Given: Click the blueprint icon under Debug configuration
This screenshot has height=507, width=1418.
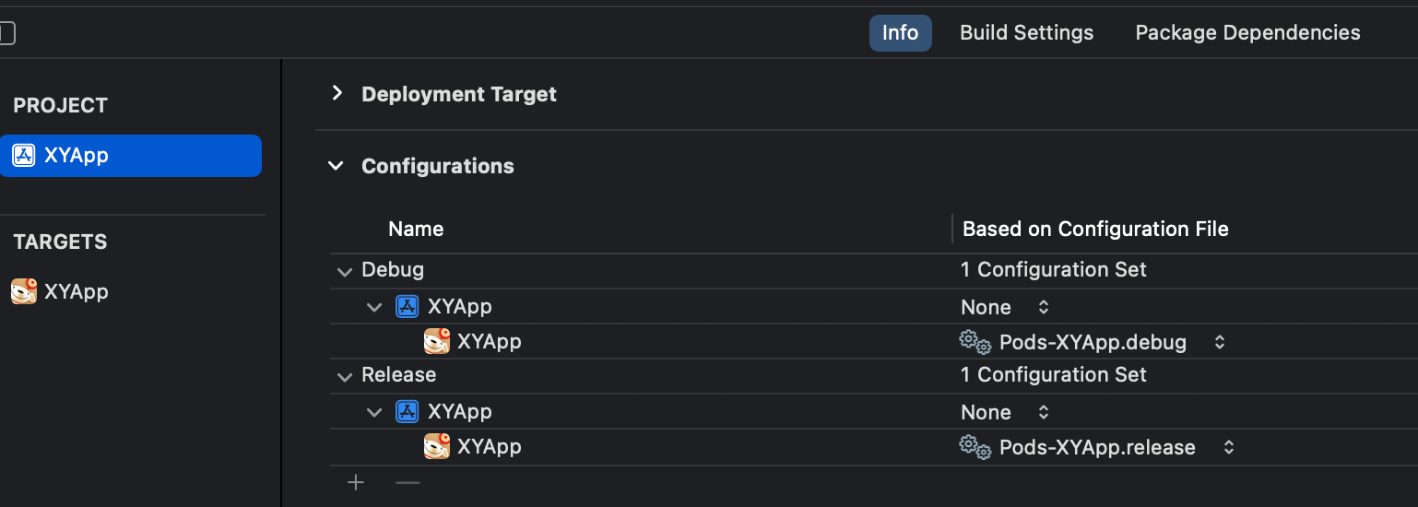Looking at the screenshot, I should [407, 306].
